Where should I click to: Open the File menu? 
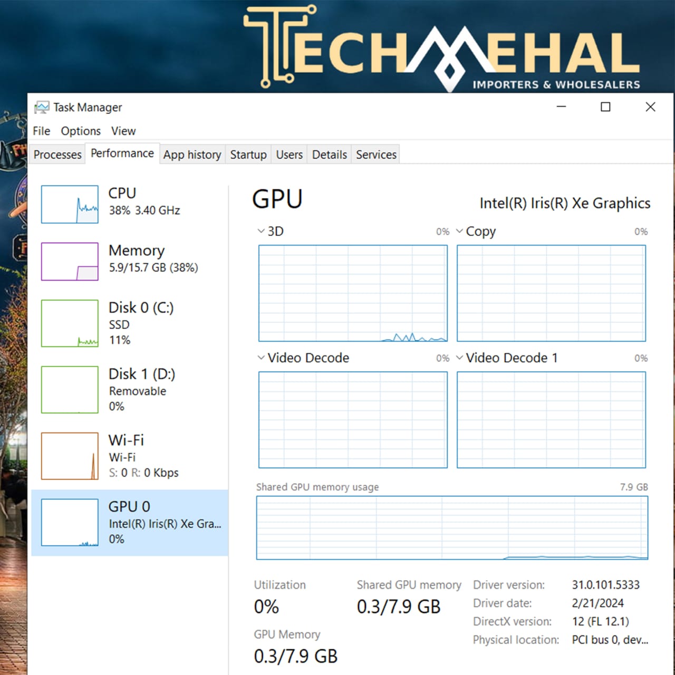pos(41,131)
